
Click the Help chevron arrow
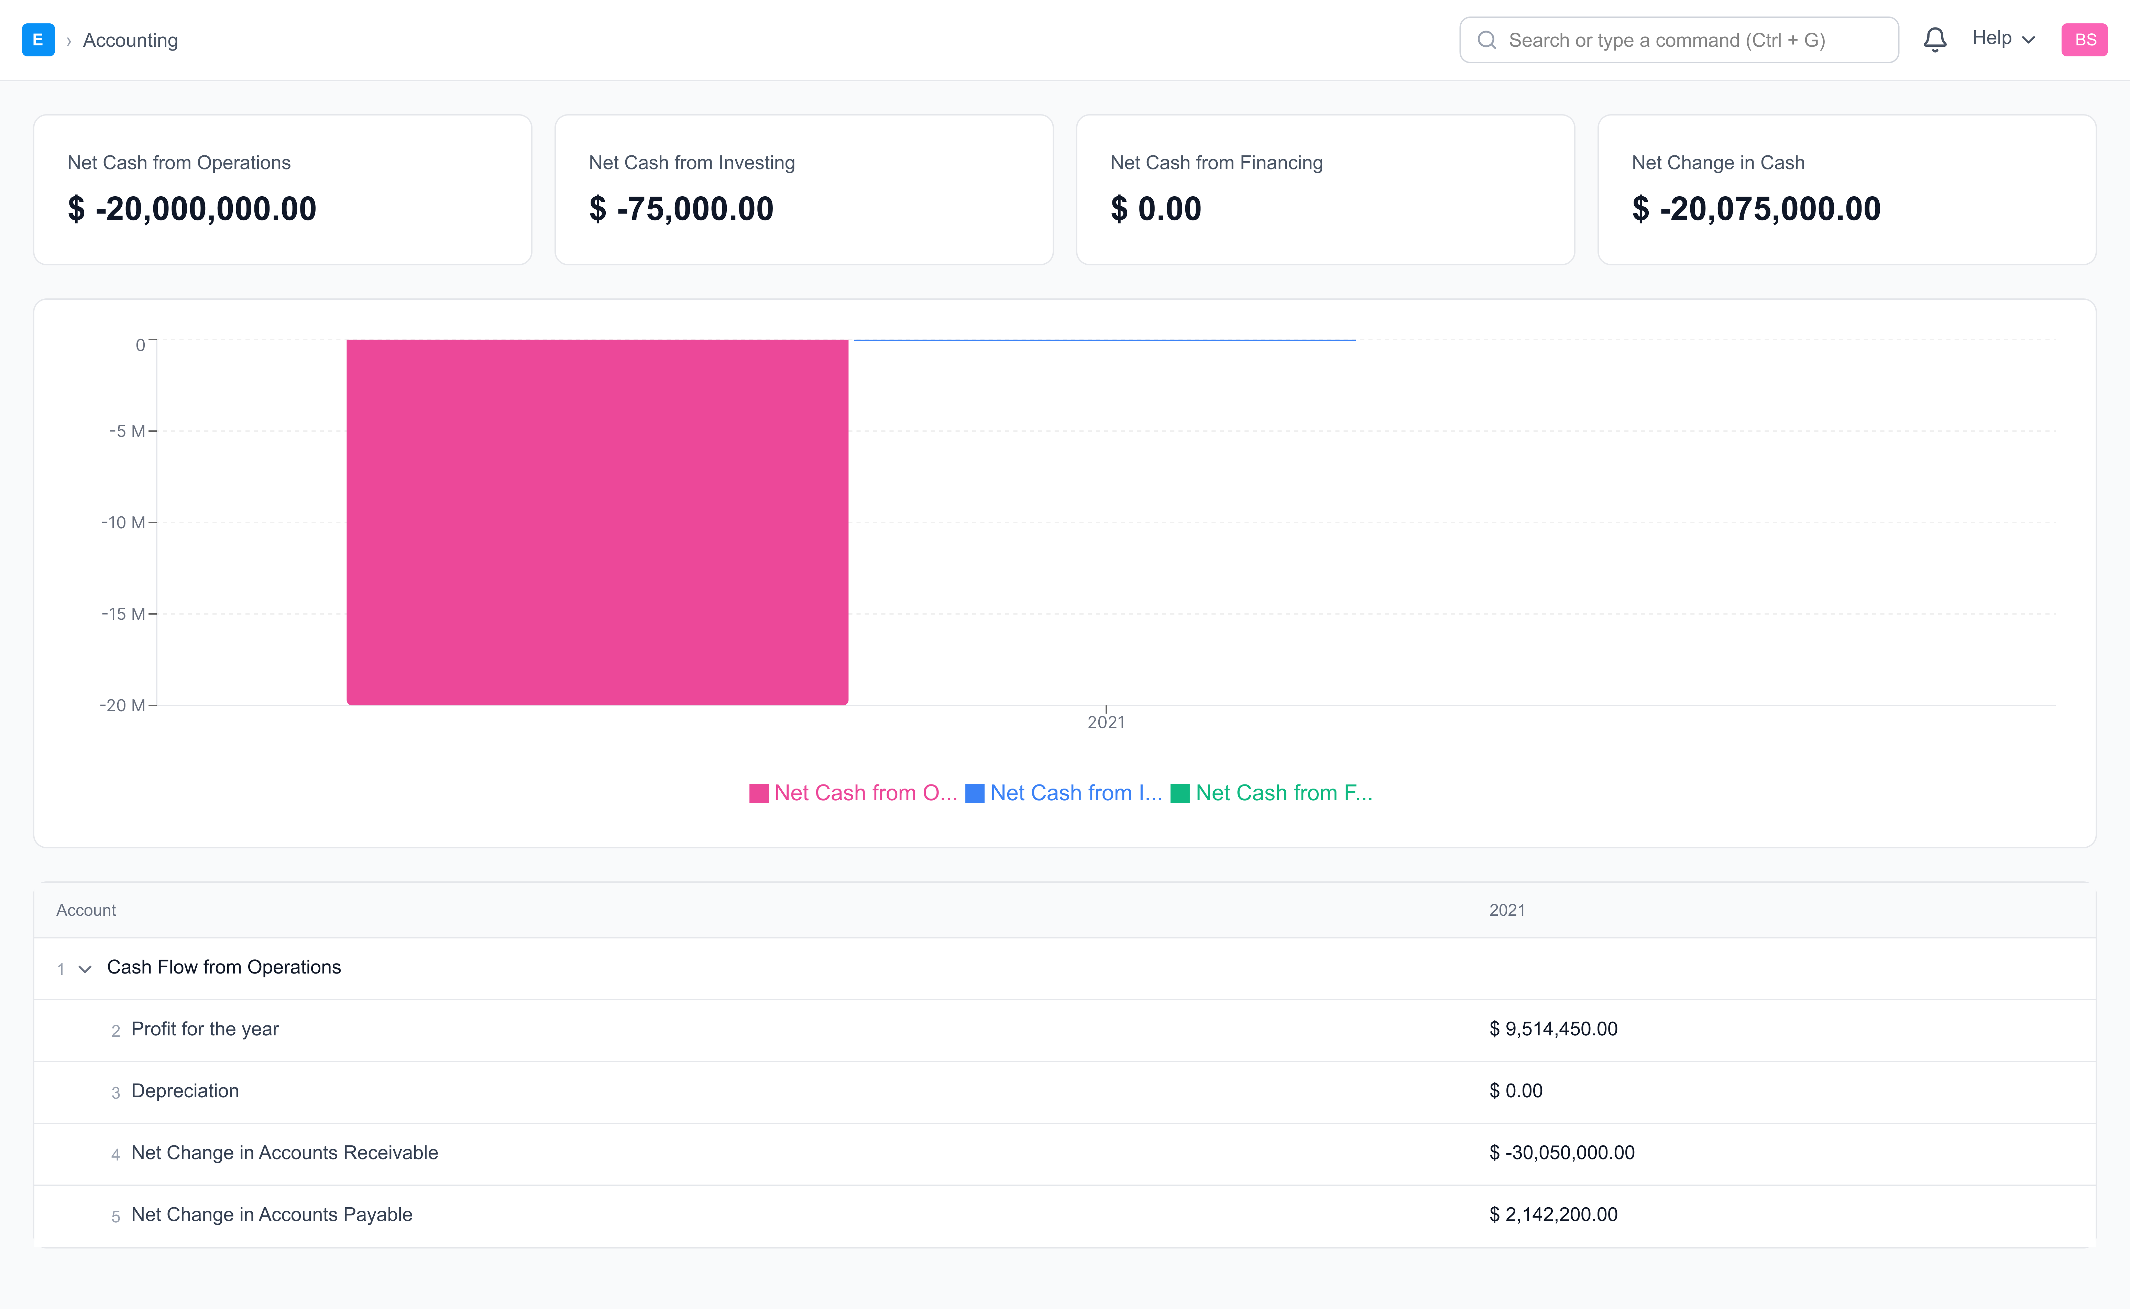pos(2029,40)
